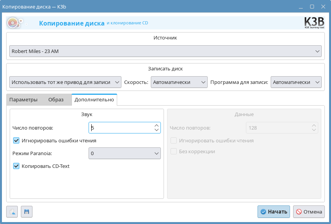Image resolution: width=331 pixels, height=224 pixels.
Task: Click the CD disc icon in the header
Action: (13, 23)
